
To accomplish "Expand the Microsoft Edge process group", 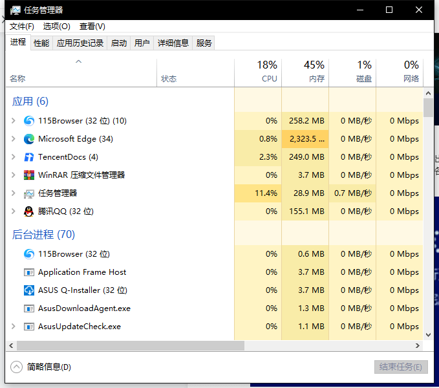I will click(14, 139).
